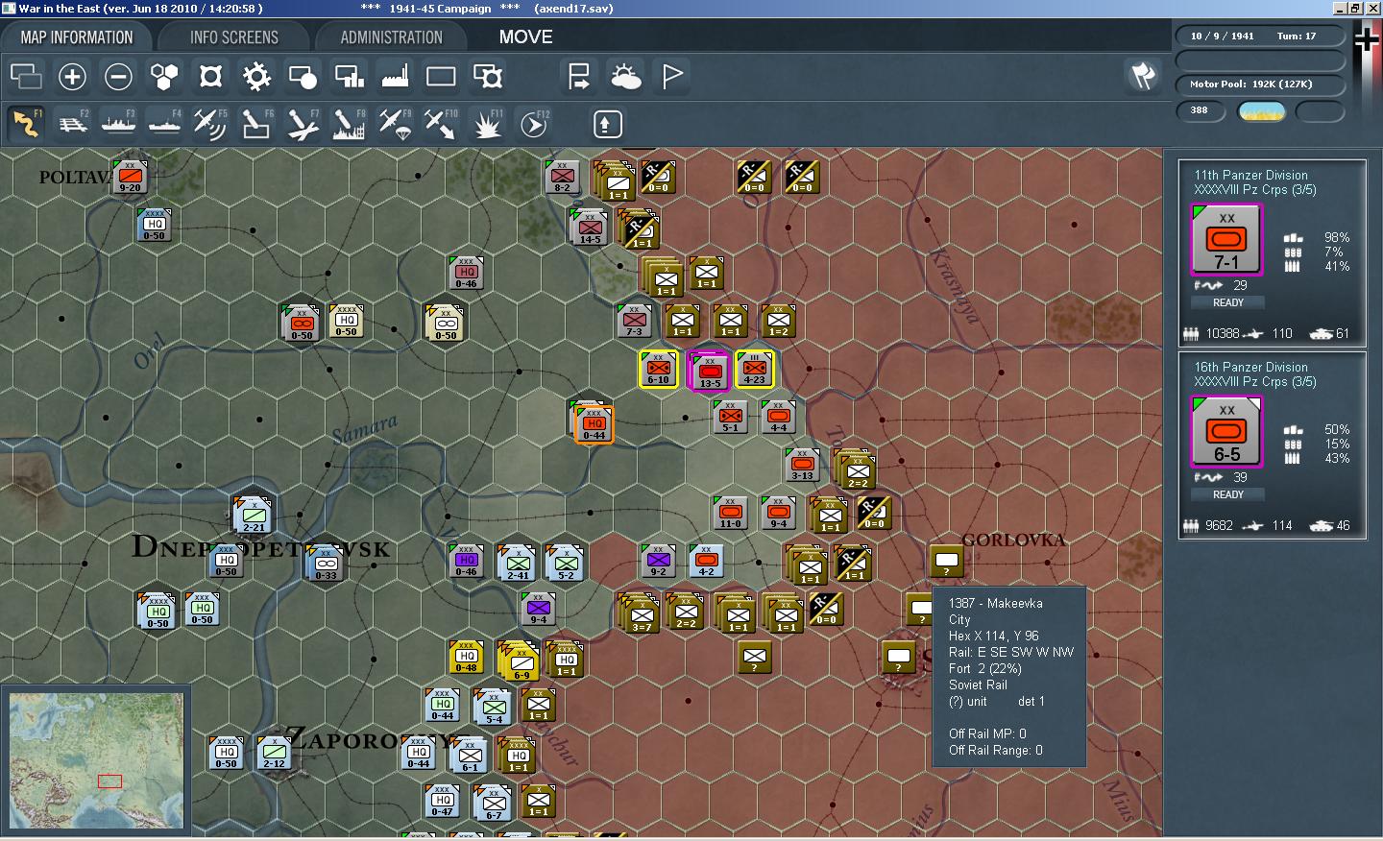This screenshot has height=841, width=1383.
Task: Select F5 air recon mode
Action: [x=210, y=124]
